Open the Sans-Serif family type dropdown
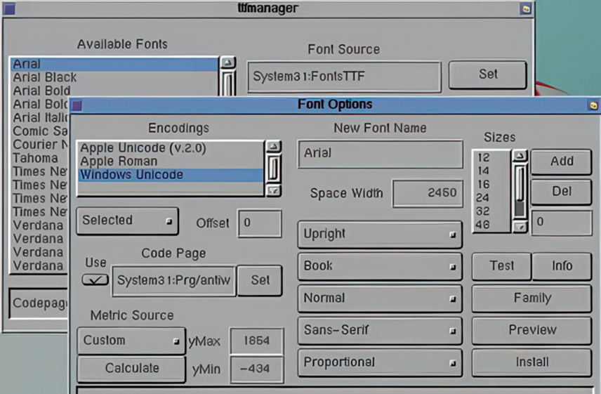Screen dimensions: 601x394 380,330
